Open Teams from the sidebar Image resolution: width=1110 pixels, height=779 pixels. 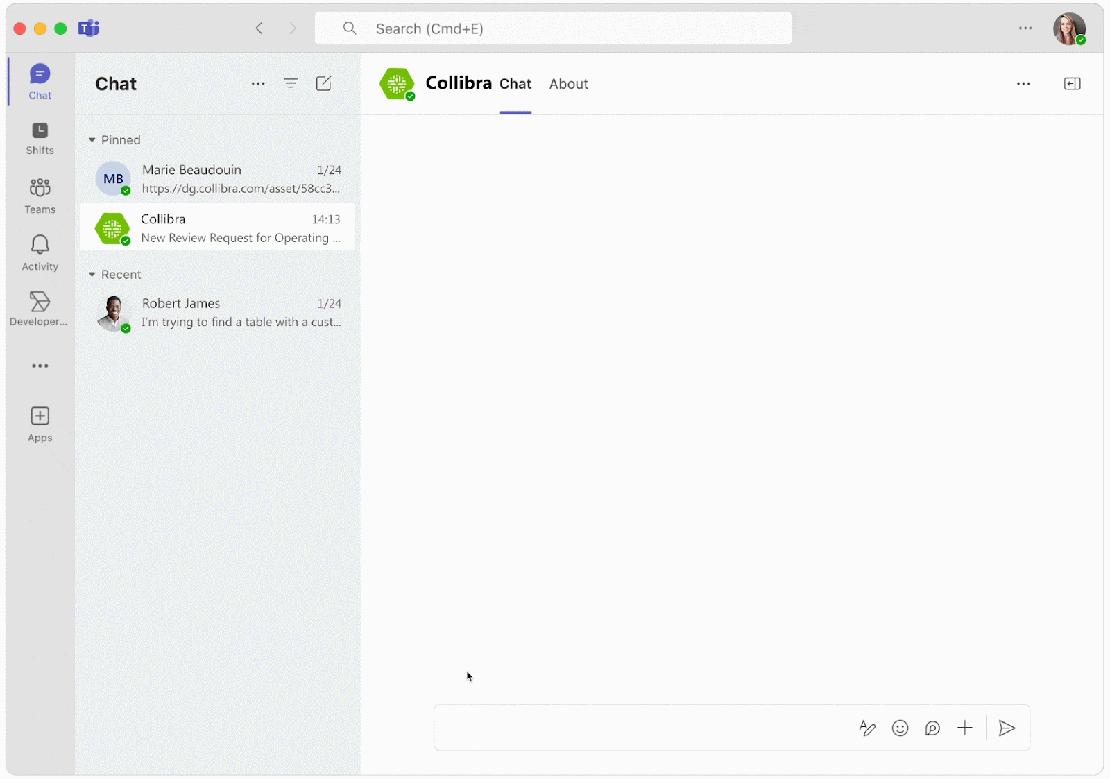click(40, 196)
